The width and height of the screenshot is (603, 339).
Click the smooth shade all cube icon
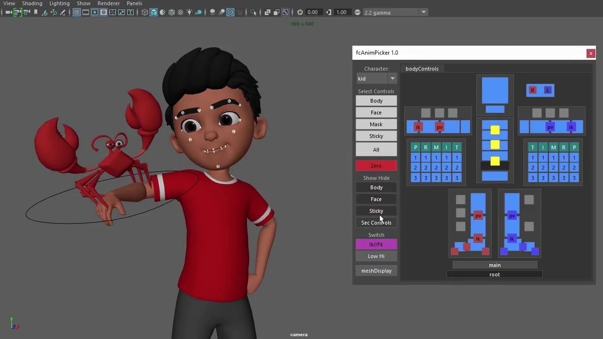point(154,12)
